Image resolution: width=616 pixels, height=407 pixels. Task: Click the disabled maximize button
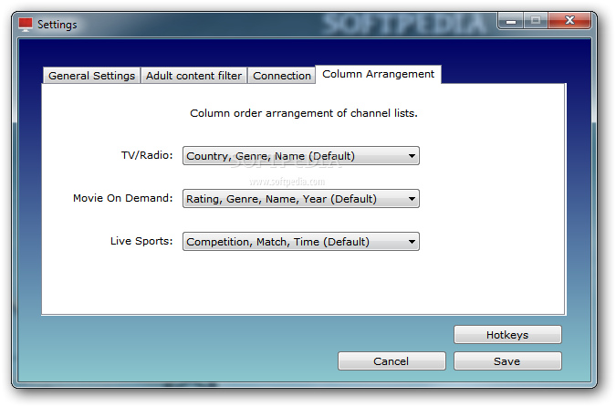(536, 20)
